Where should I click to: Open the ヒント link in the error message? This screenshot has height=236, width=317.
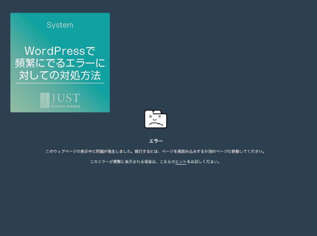pos(181,162)
